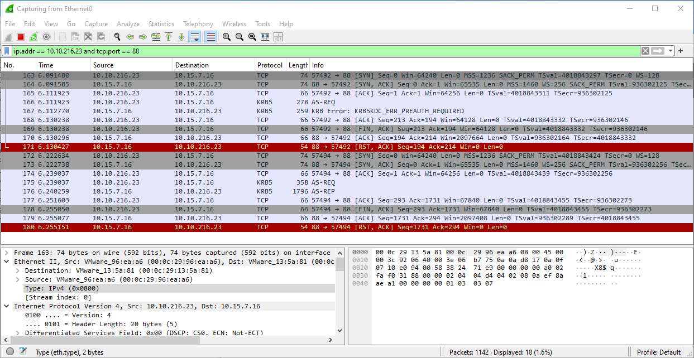Open the Analyze menu
Screen dimensions: 694x358
pyautogui.click(x=128, y=24)
